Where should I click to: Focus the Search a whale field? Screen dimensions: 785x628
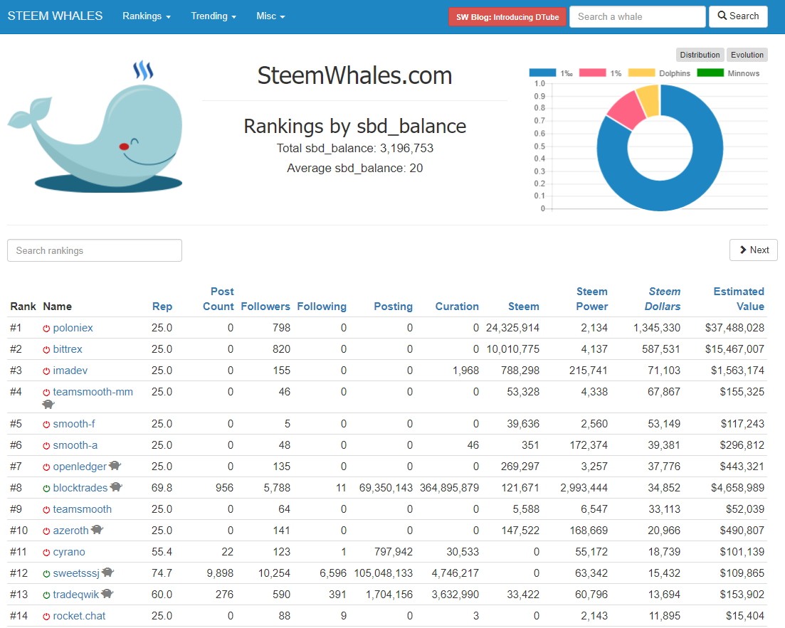click(x=637, y=16)
